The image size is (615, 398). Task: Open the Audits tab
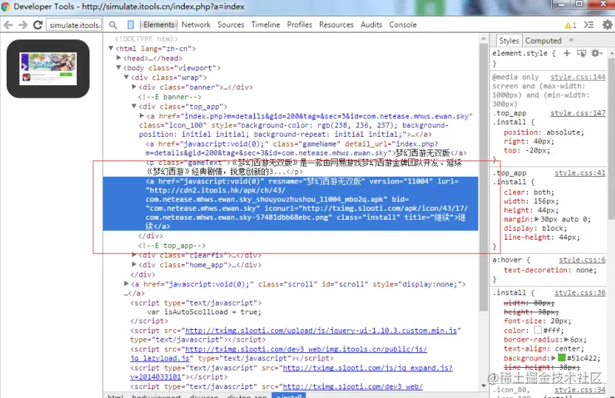[x=371, y=24]
